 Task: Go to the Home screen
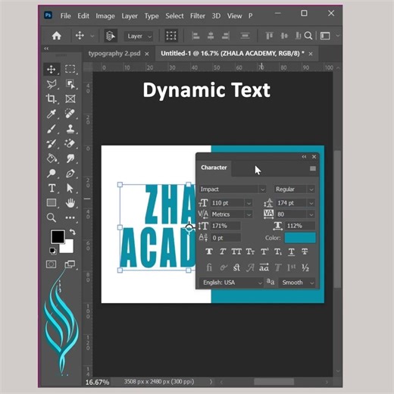57,36
